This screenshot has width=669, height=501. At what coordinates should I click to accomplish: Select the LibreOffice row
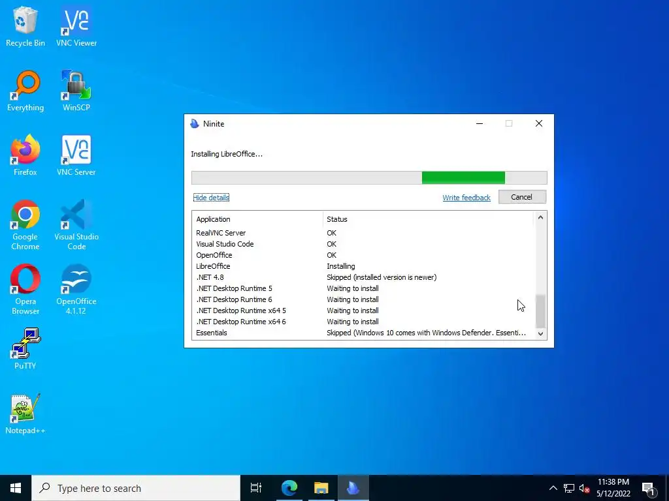tap(363, 266)
